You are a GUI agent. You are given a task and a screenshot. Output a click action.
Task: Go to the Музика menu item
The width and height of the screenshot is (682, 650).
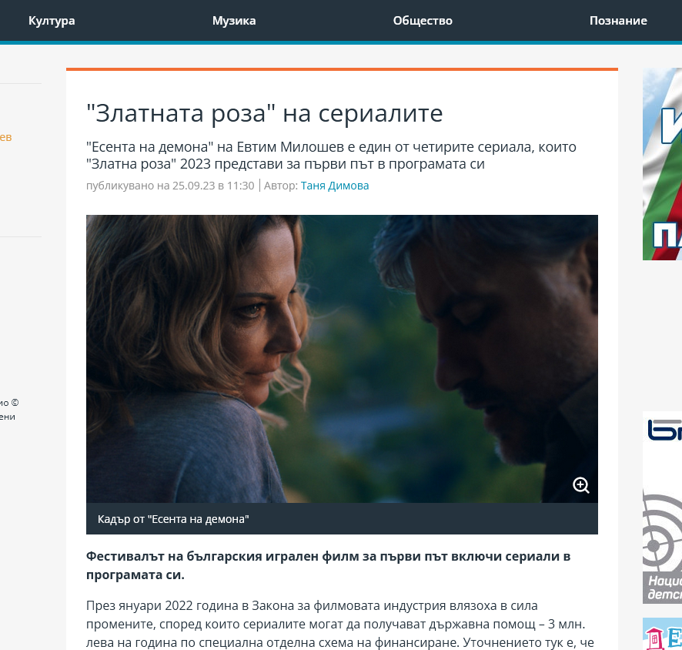(234, 21)
